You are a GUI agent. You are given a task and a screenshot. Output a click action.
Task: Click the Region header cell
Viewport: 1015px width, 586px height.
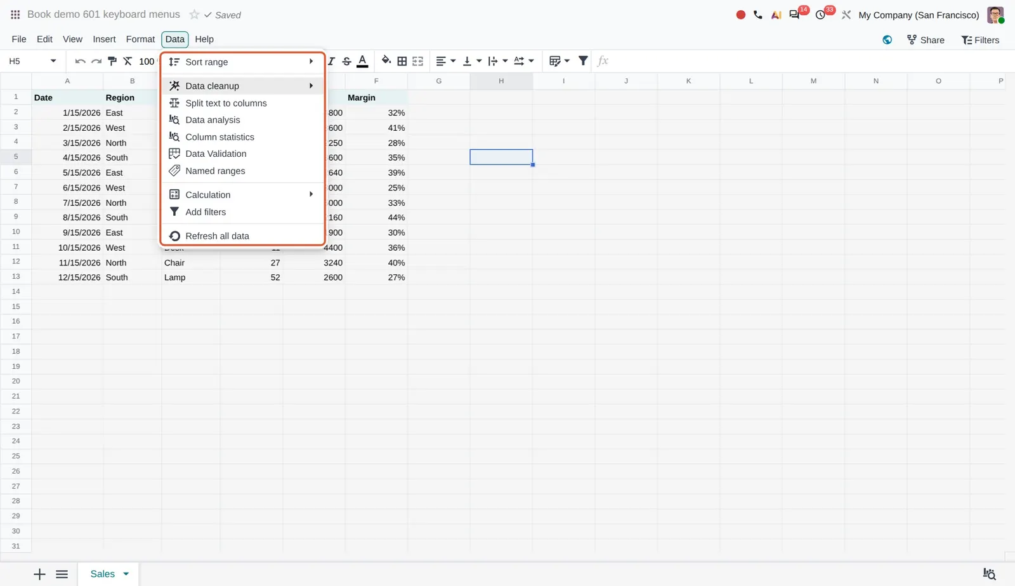pos(132,97)
